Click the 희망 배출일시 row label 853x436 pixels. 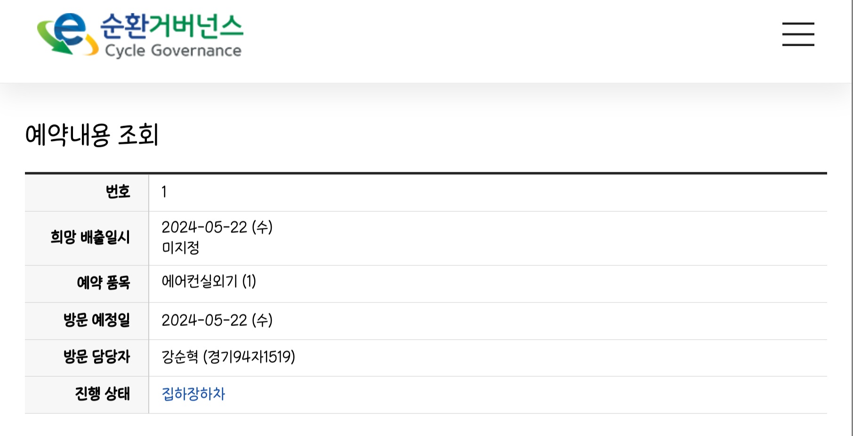(90, 237)
